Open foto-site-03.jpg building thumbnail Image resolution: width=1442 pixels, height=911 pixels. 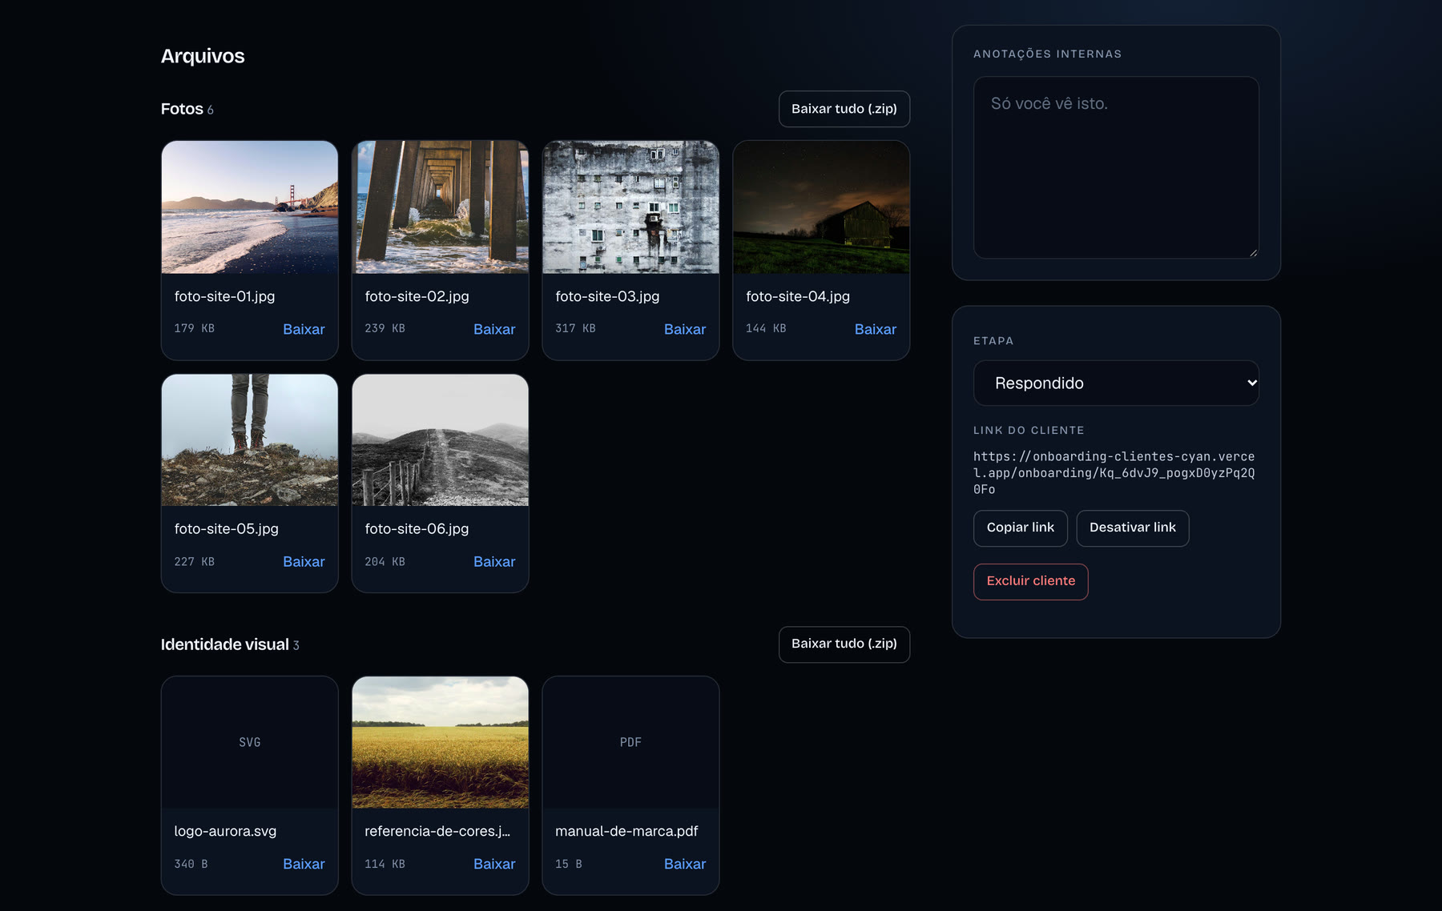click(630, 207)
